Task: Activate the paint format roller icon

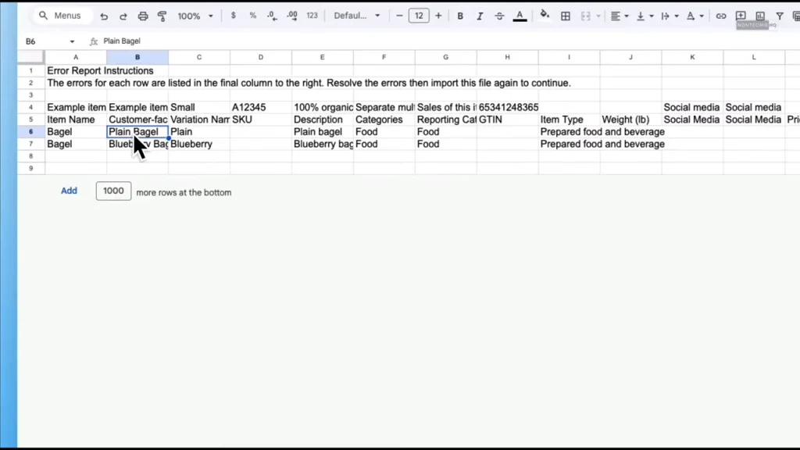Action: (x=162, y=16)
